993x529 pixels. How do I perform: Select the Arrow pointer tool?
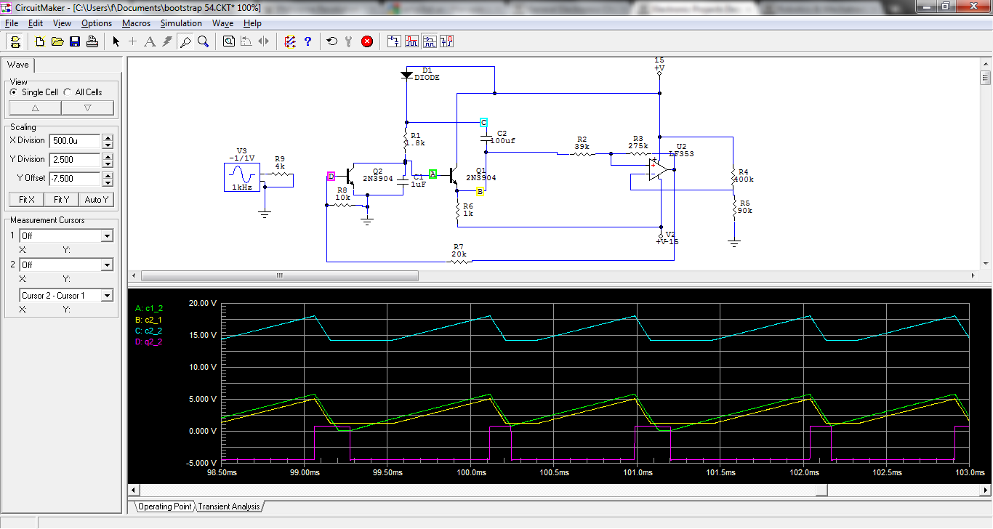coord(116,41)
